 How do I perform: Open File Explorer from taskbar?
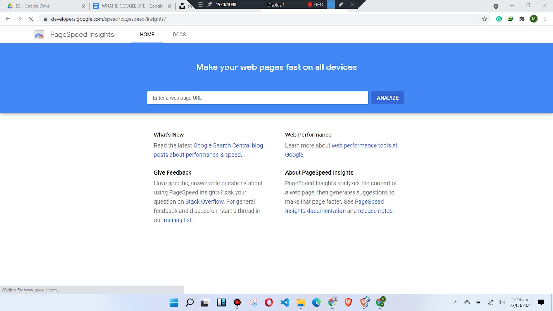tap(301, 303)
